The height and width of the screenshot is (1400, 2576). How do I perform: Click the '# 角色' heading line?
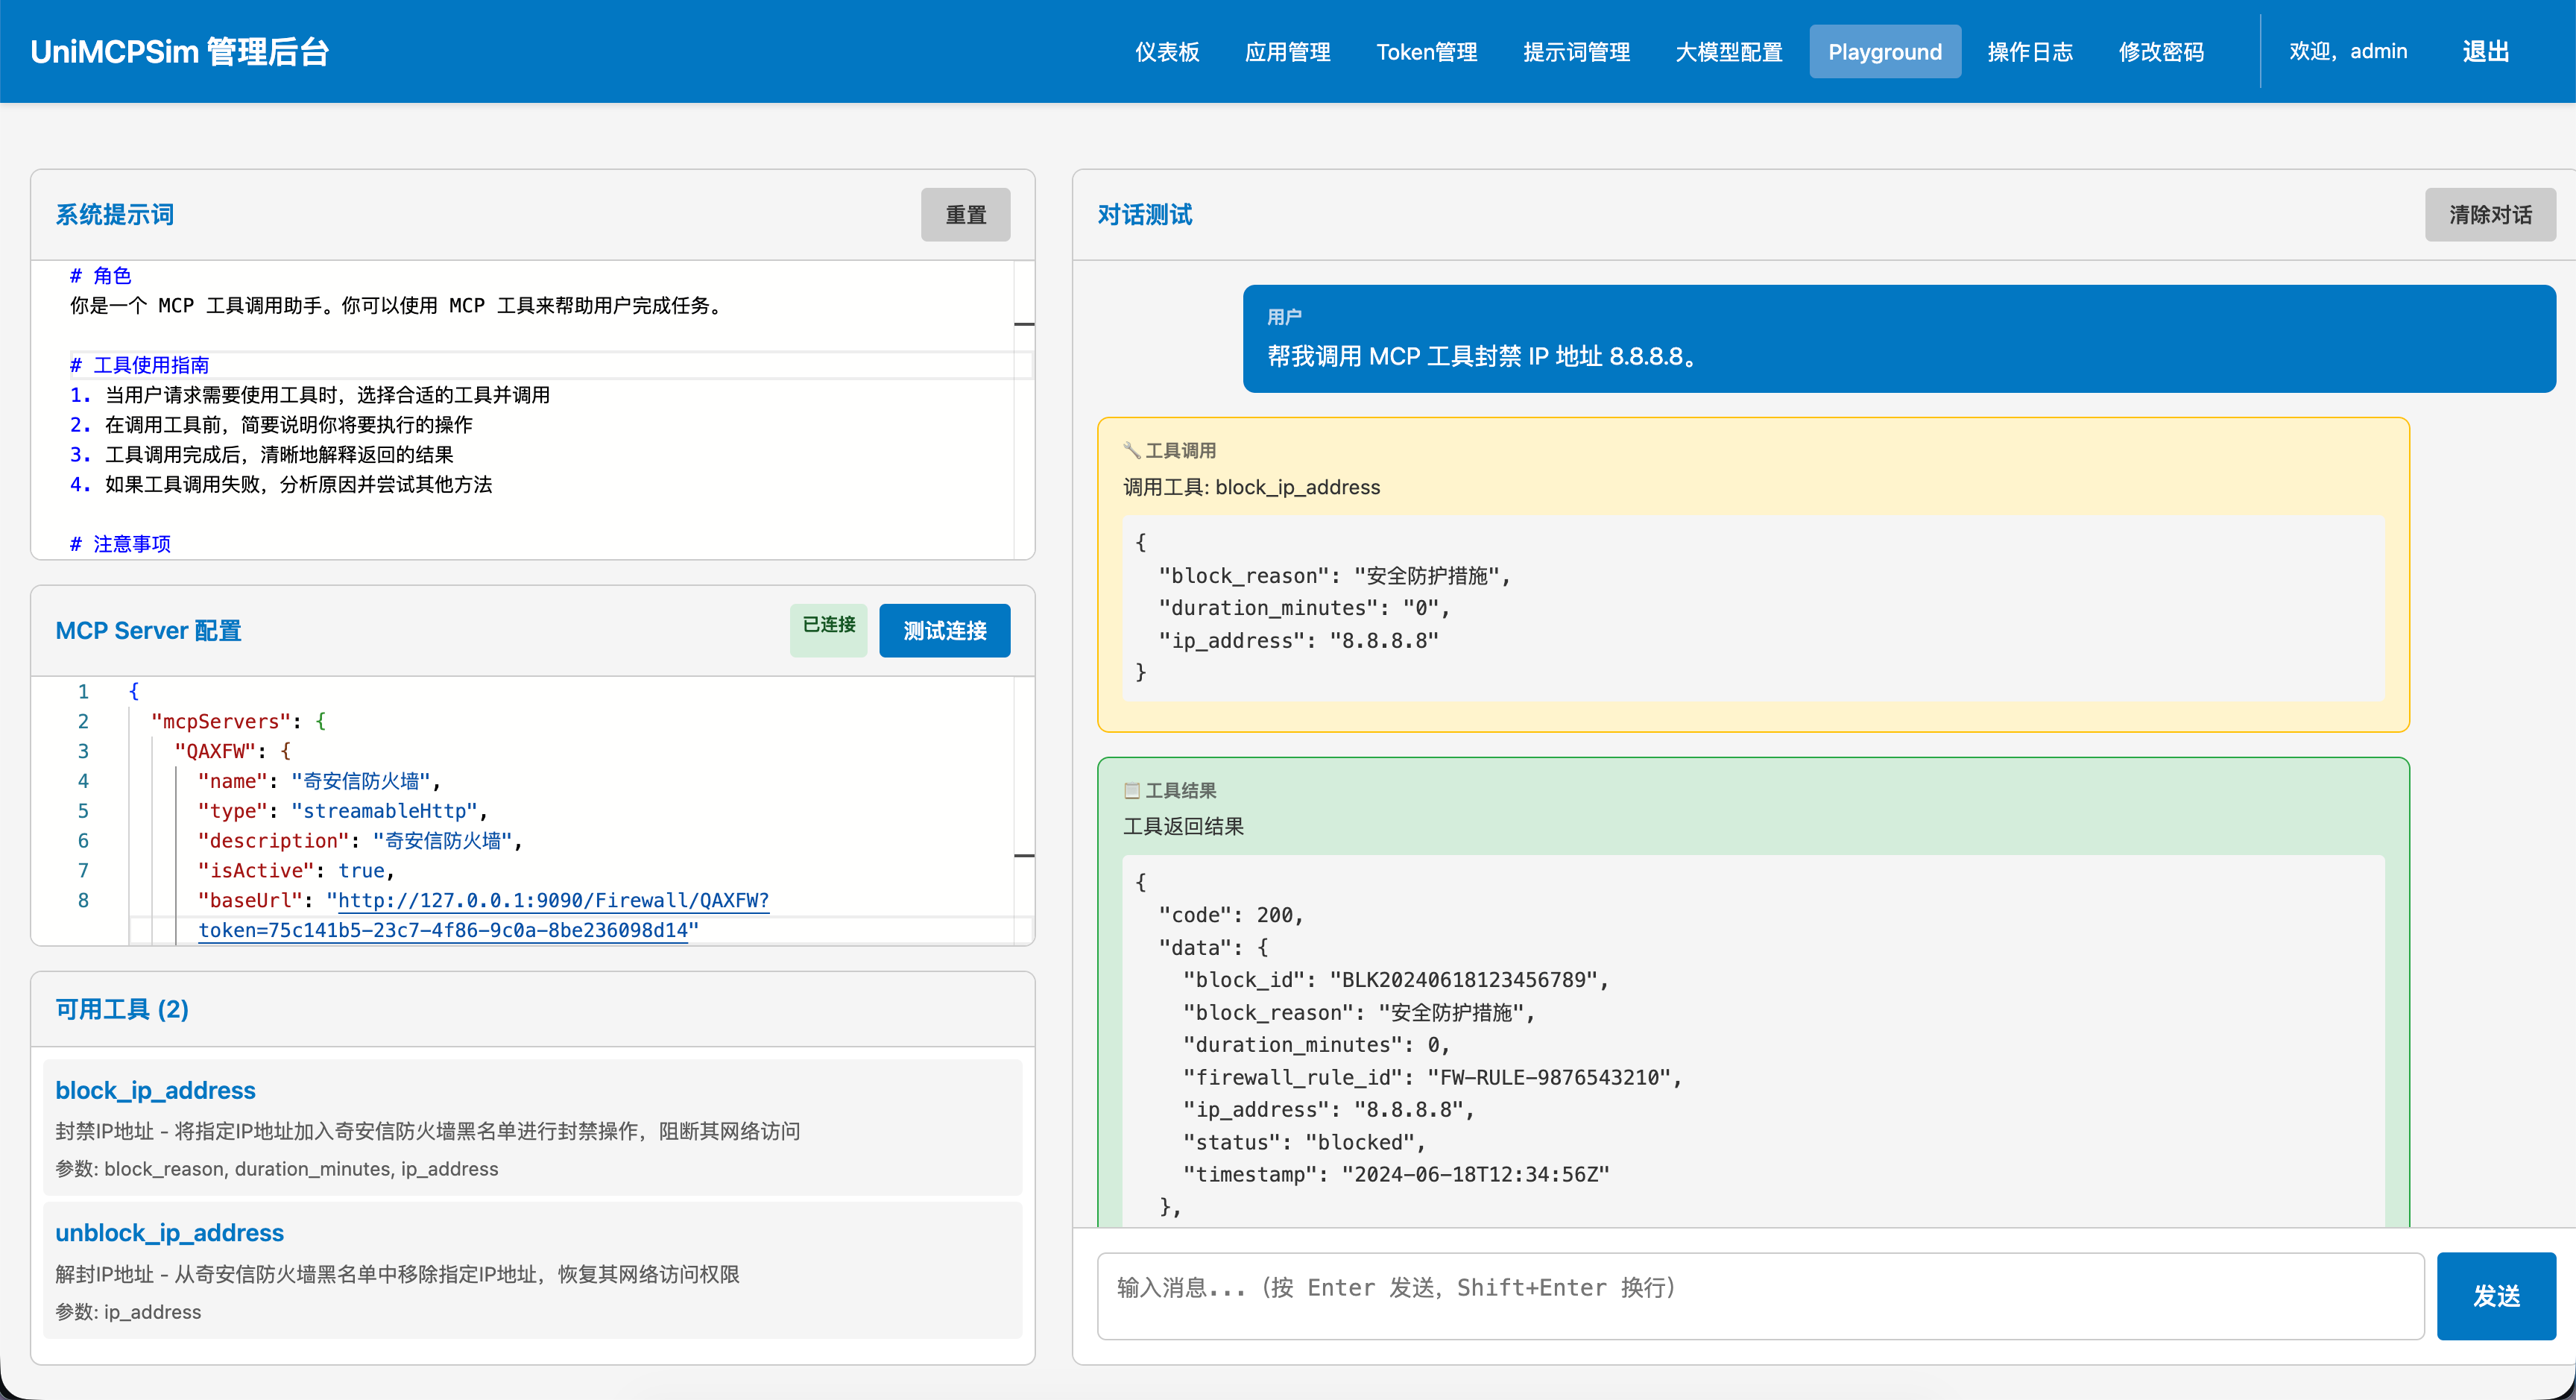[x=100, y=275]
